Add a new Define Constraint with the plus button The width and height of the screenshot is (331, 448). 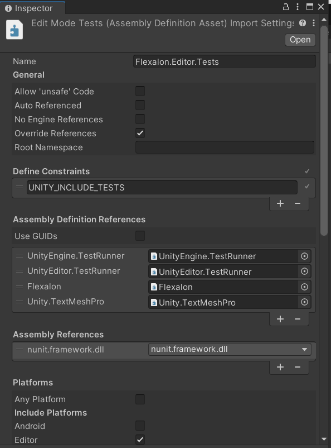pos(280,203)
